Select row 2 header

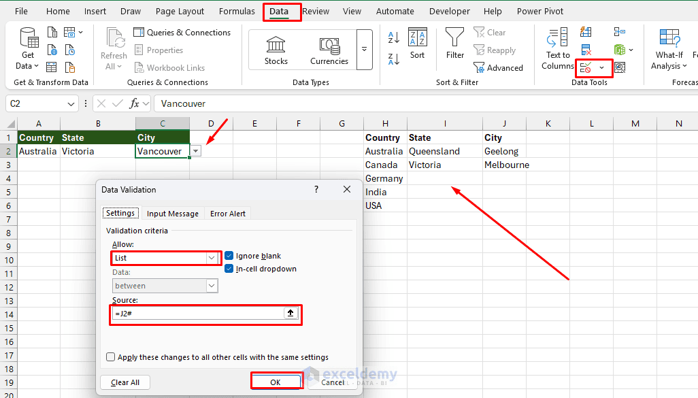coord(8,151)
